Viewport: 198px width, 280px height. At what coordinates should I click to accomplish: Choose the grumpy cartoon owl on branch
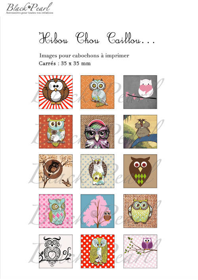[x=140, y=131]
